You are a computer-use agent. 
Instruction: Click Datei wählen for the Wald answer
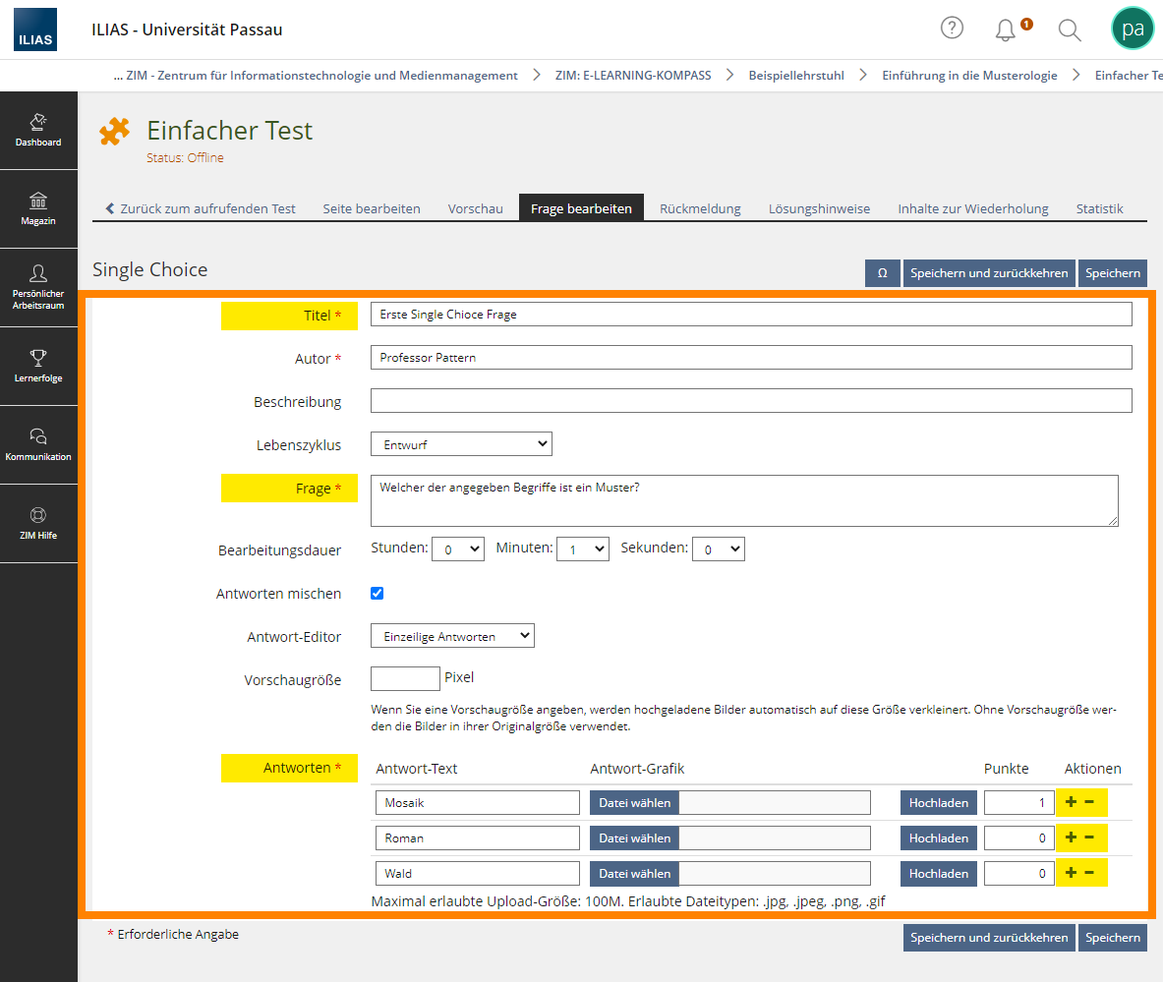tap(635, 874)
